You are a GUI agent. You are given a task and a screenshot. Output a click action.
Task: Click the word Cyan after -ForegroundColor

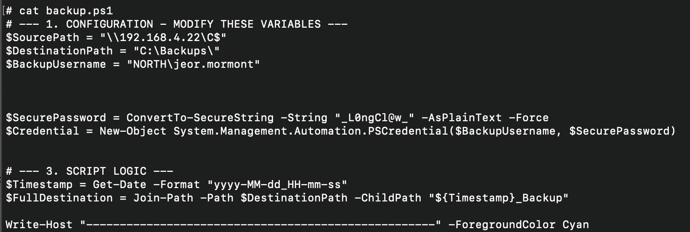tap(575, 224)
